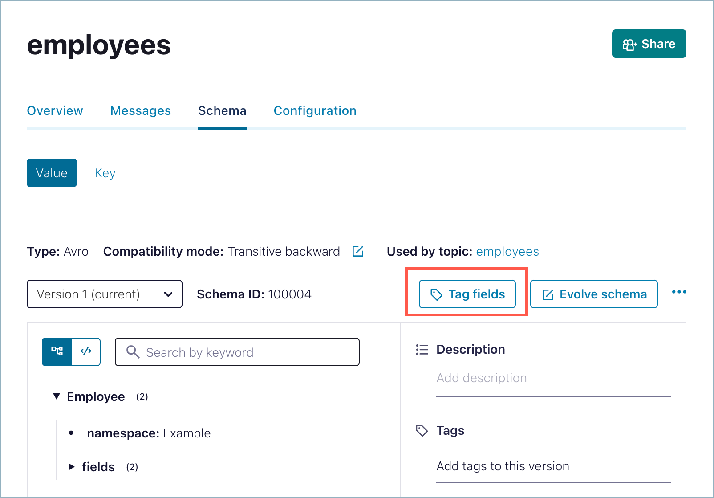The image size is (714, 498).
Task: Select the Key schema toggle
Action: click(x=105, y=173)
